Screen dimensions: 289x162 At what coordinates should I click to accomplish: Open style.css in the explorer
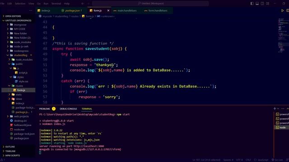click(23, 81)
